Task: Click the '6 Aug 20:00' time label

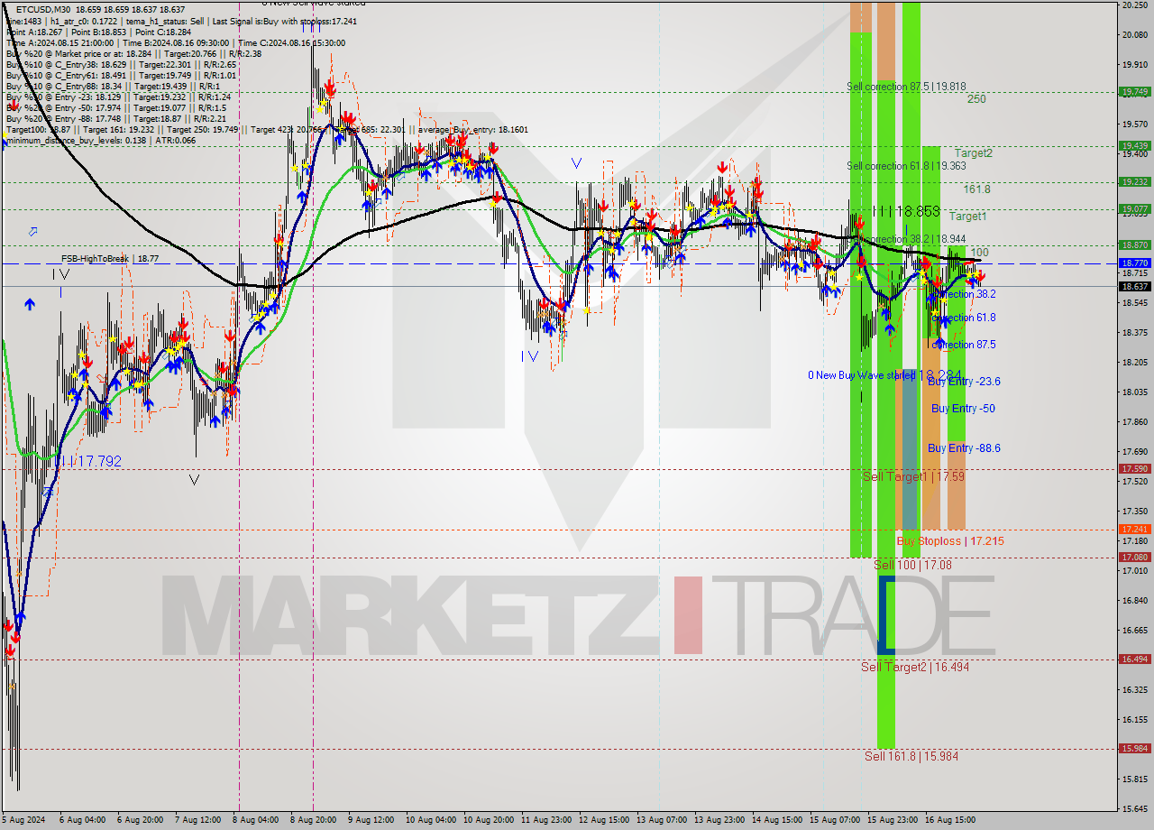Action: coord(140,820)
